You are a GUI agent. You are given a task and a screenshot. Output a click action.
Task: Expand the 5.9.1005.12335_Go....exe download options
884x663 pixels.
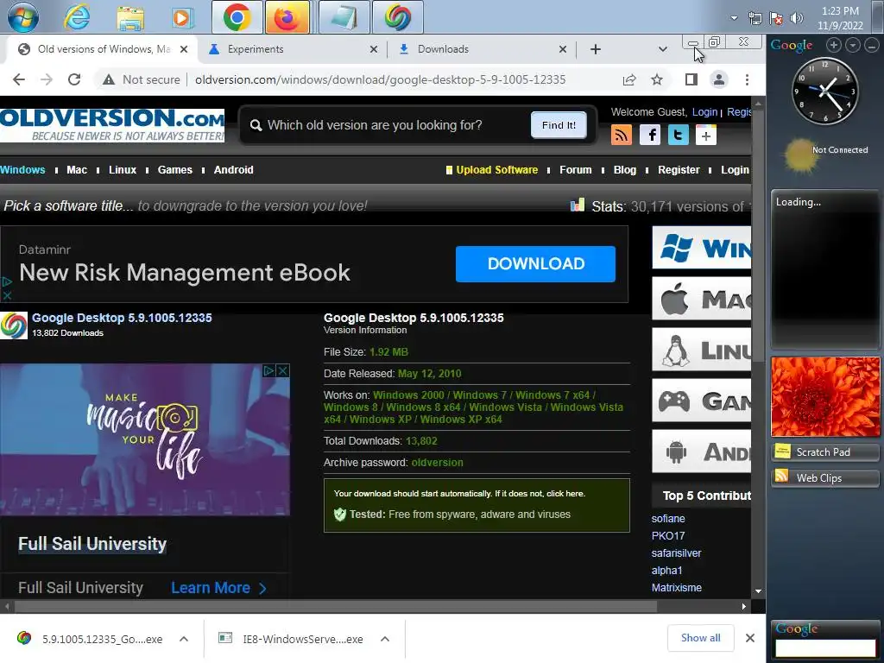tap(184, 639)
